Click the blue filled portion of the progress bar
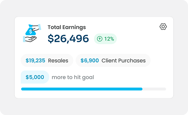 (82, 89)
